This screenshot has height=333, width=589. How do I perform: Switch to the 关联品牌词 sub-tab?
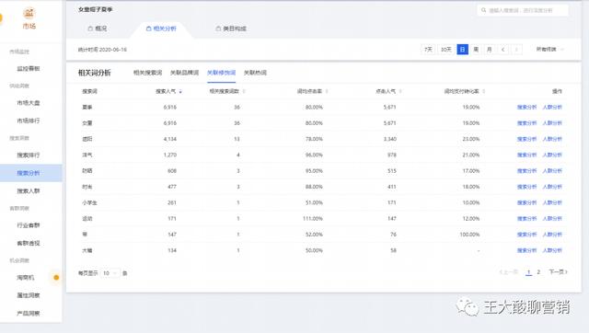tap(184, 73)
